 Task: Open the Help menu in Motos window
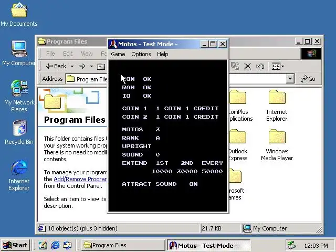[x=162, y=54]
